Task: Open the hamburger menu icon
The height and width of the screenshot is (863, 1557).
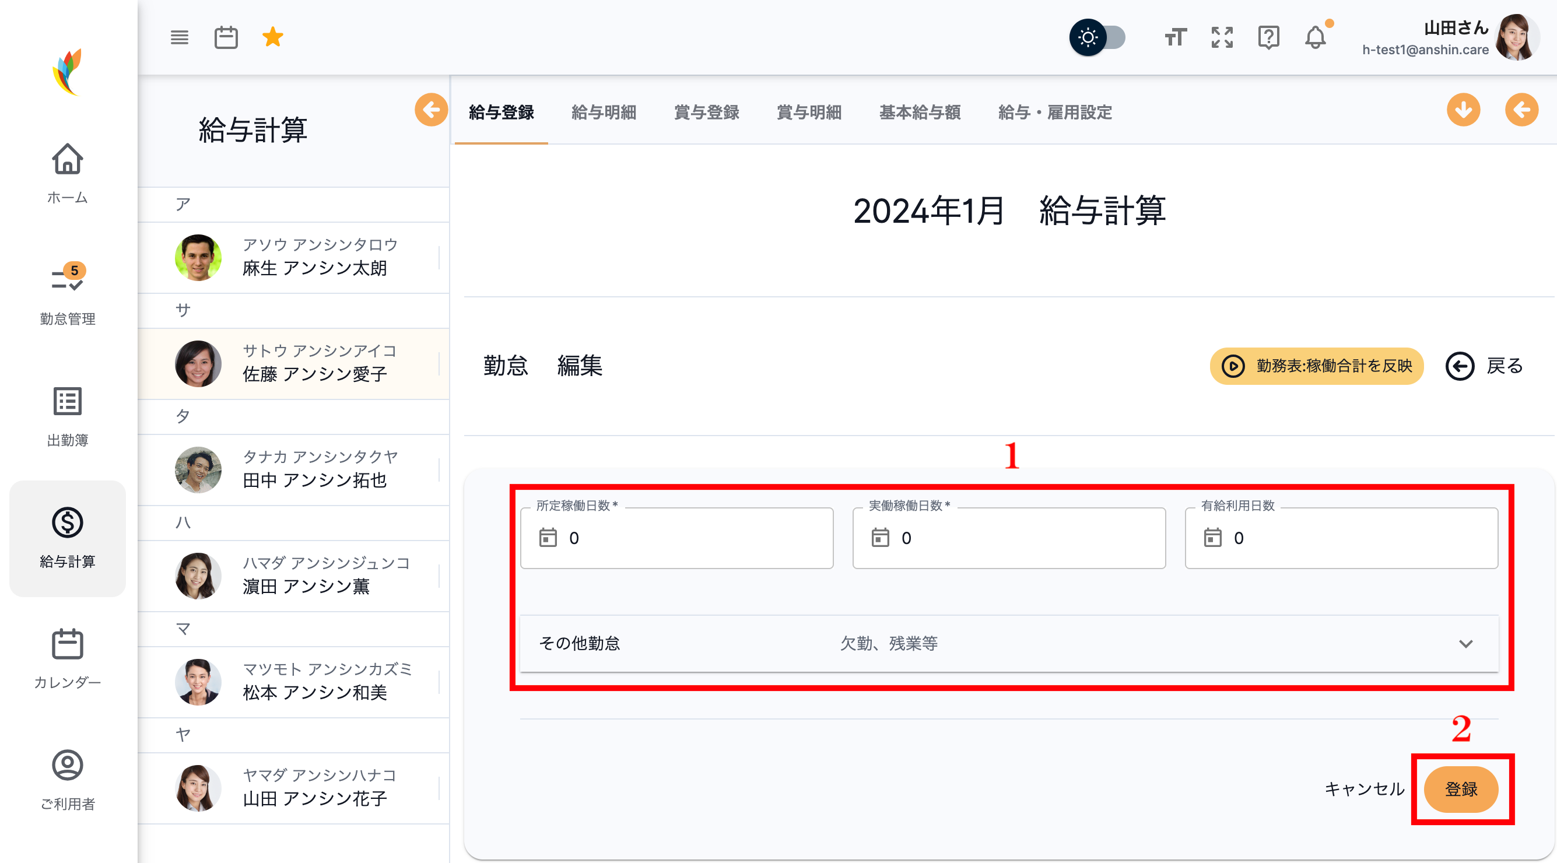Action: (179, 37)
